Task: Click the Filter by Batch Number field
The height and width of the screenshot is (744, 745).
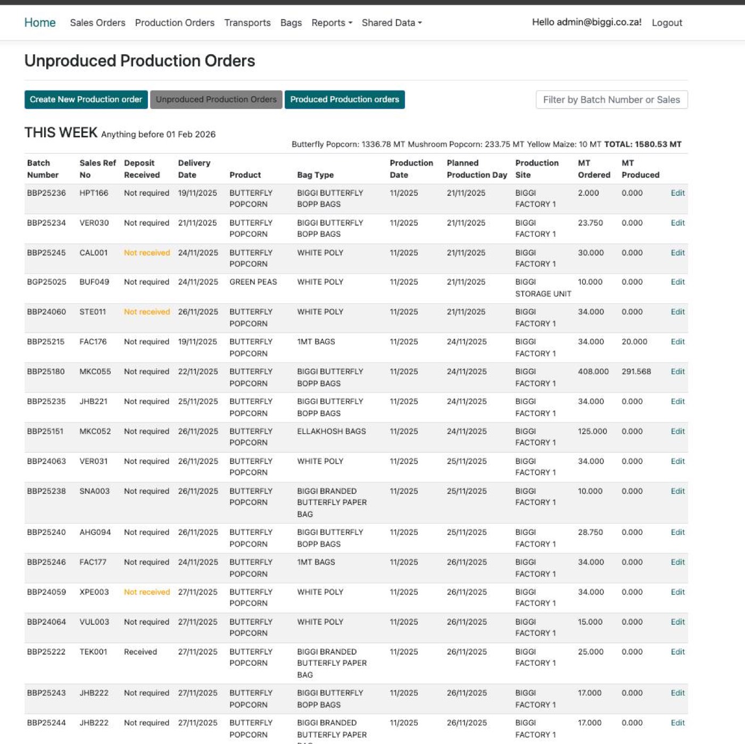Action: [x=612, y=99]
